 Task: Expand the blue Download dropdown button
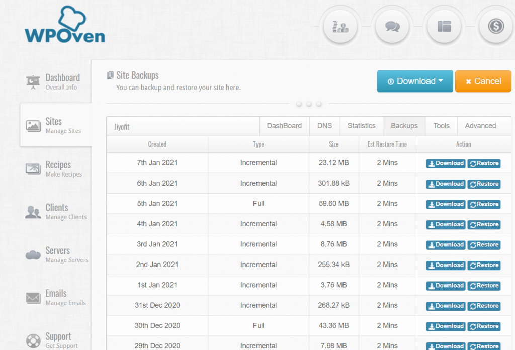[x=415, y=81]
